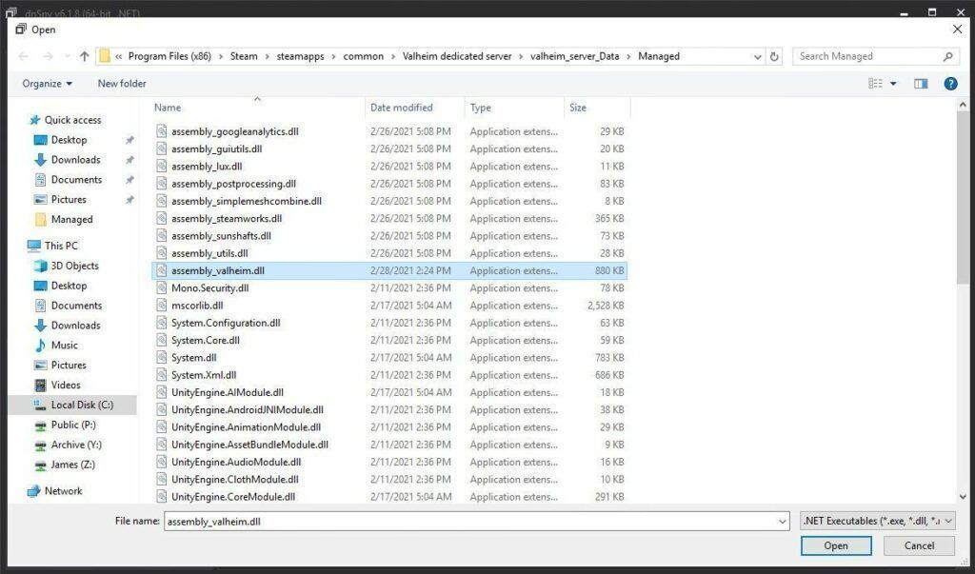Go up one folder level
This screenshot has width=975, height=574.
click(x=84, y=56)
